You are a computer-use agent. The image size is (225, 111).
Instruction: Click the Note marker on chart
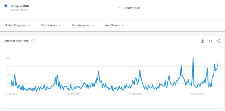pyautogui.click(x=32, y=90)
